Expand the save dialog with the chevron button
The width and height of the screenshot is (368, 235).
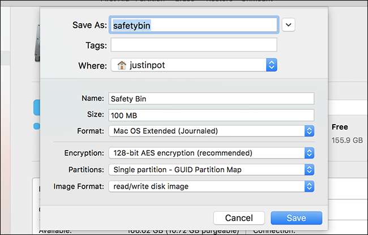click(x=289, y=24)
